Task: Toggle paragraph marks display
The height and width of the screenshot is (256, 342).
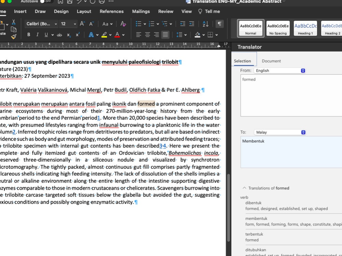Action: (x=220, y=24)
